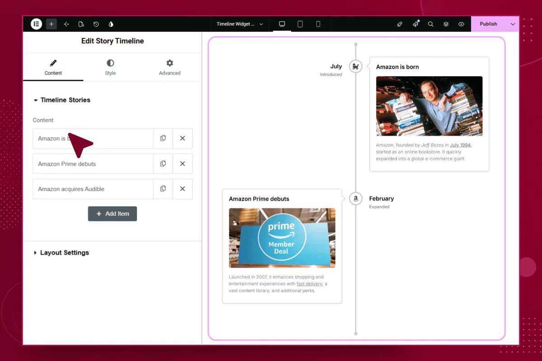Viewport: 542px width, 361px height.
Task: Click the July timeline marker icon
Action: click(x=356, y=66)
